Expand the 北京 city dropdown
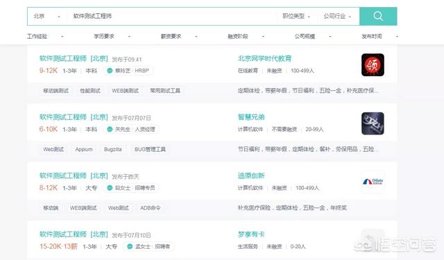444x260 pixels. [47, 16]
